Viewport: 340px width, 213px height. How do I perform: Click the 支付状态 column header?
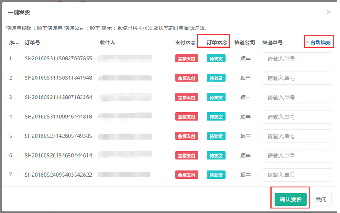185,42
